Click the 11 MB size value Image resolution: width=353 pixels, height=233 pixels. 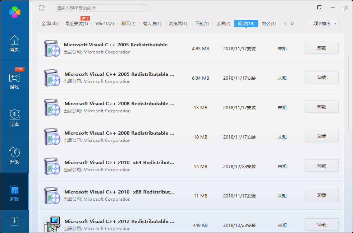click(200, 196)
